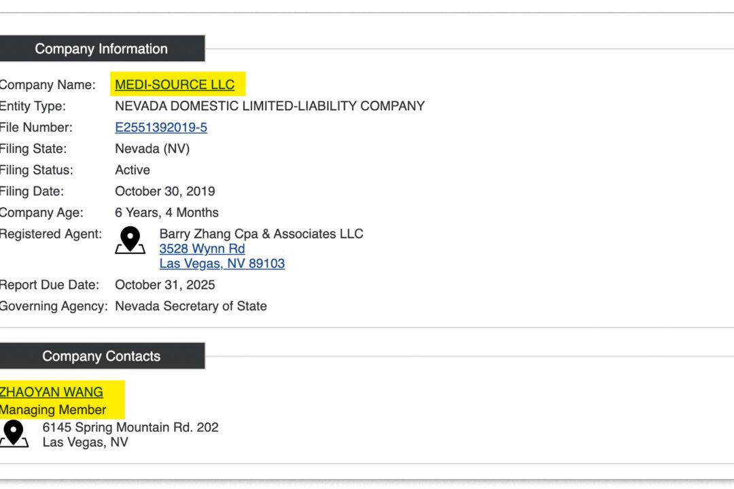Select the highlighted MEDI-SOURCE LLC text
Image resolution: width=734 pixels, height=489 pixels.
tap(173, 84)
